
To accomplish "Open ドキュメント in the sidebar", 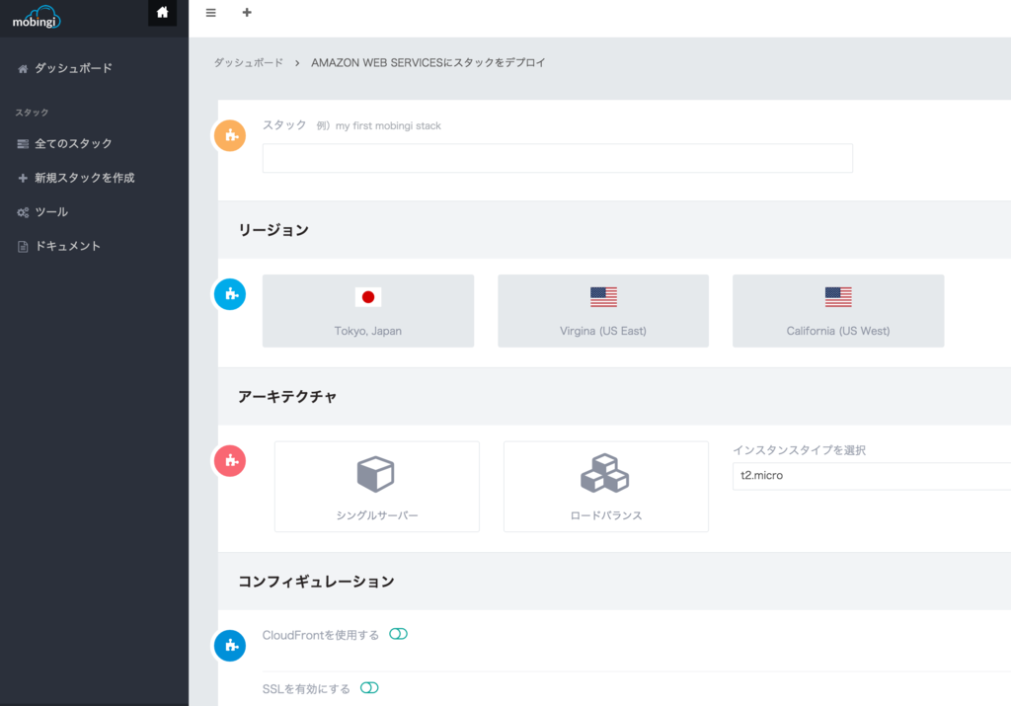I will click(x=58, y=246).
